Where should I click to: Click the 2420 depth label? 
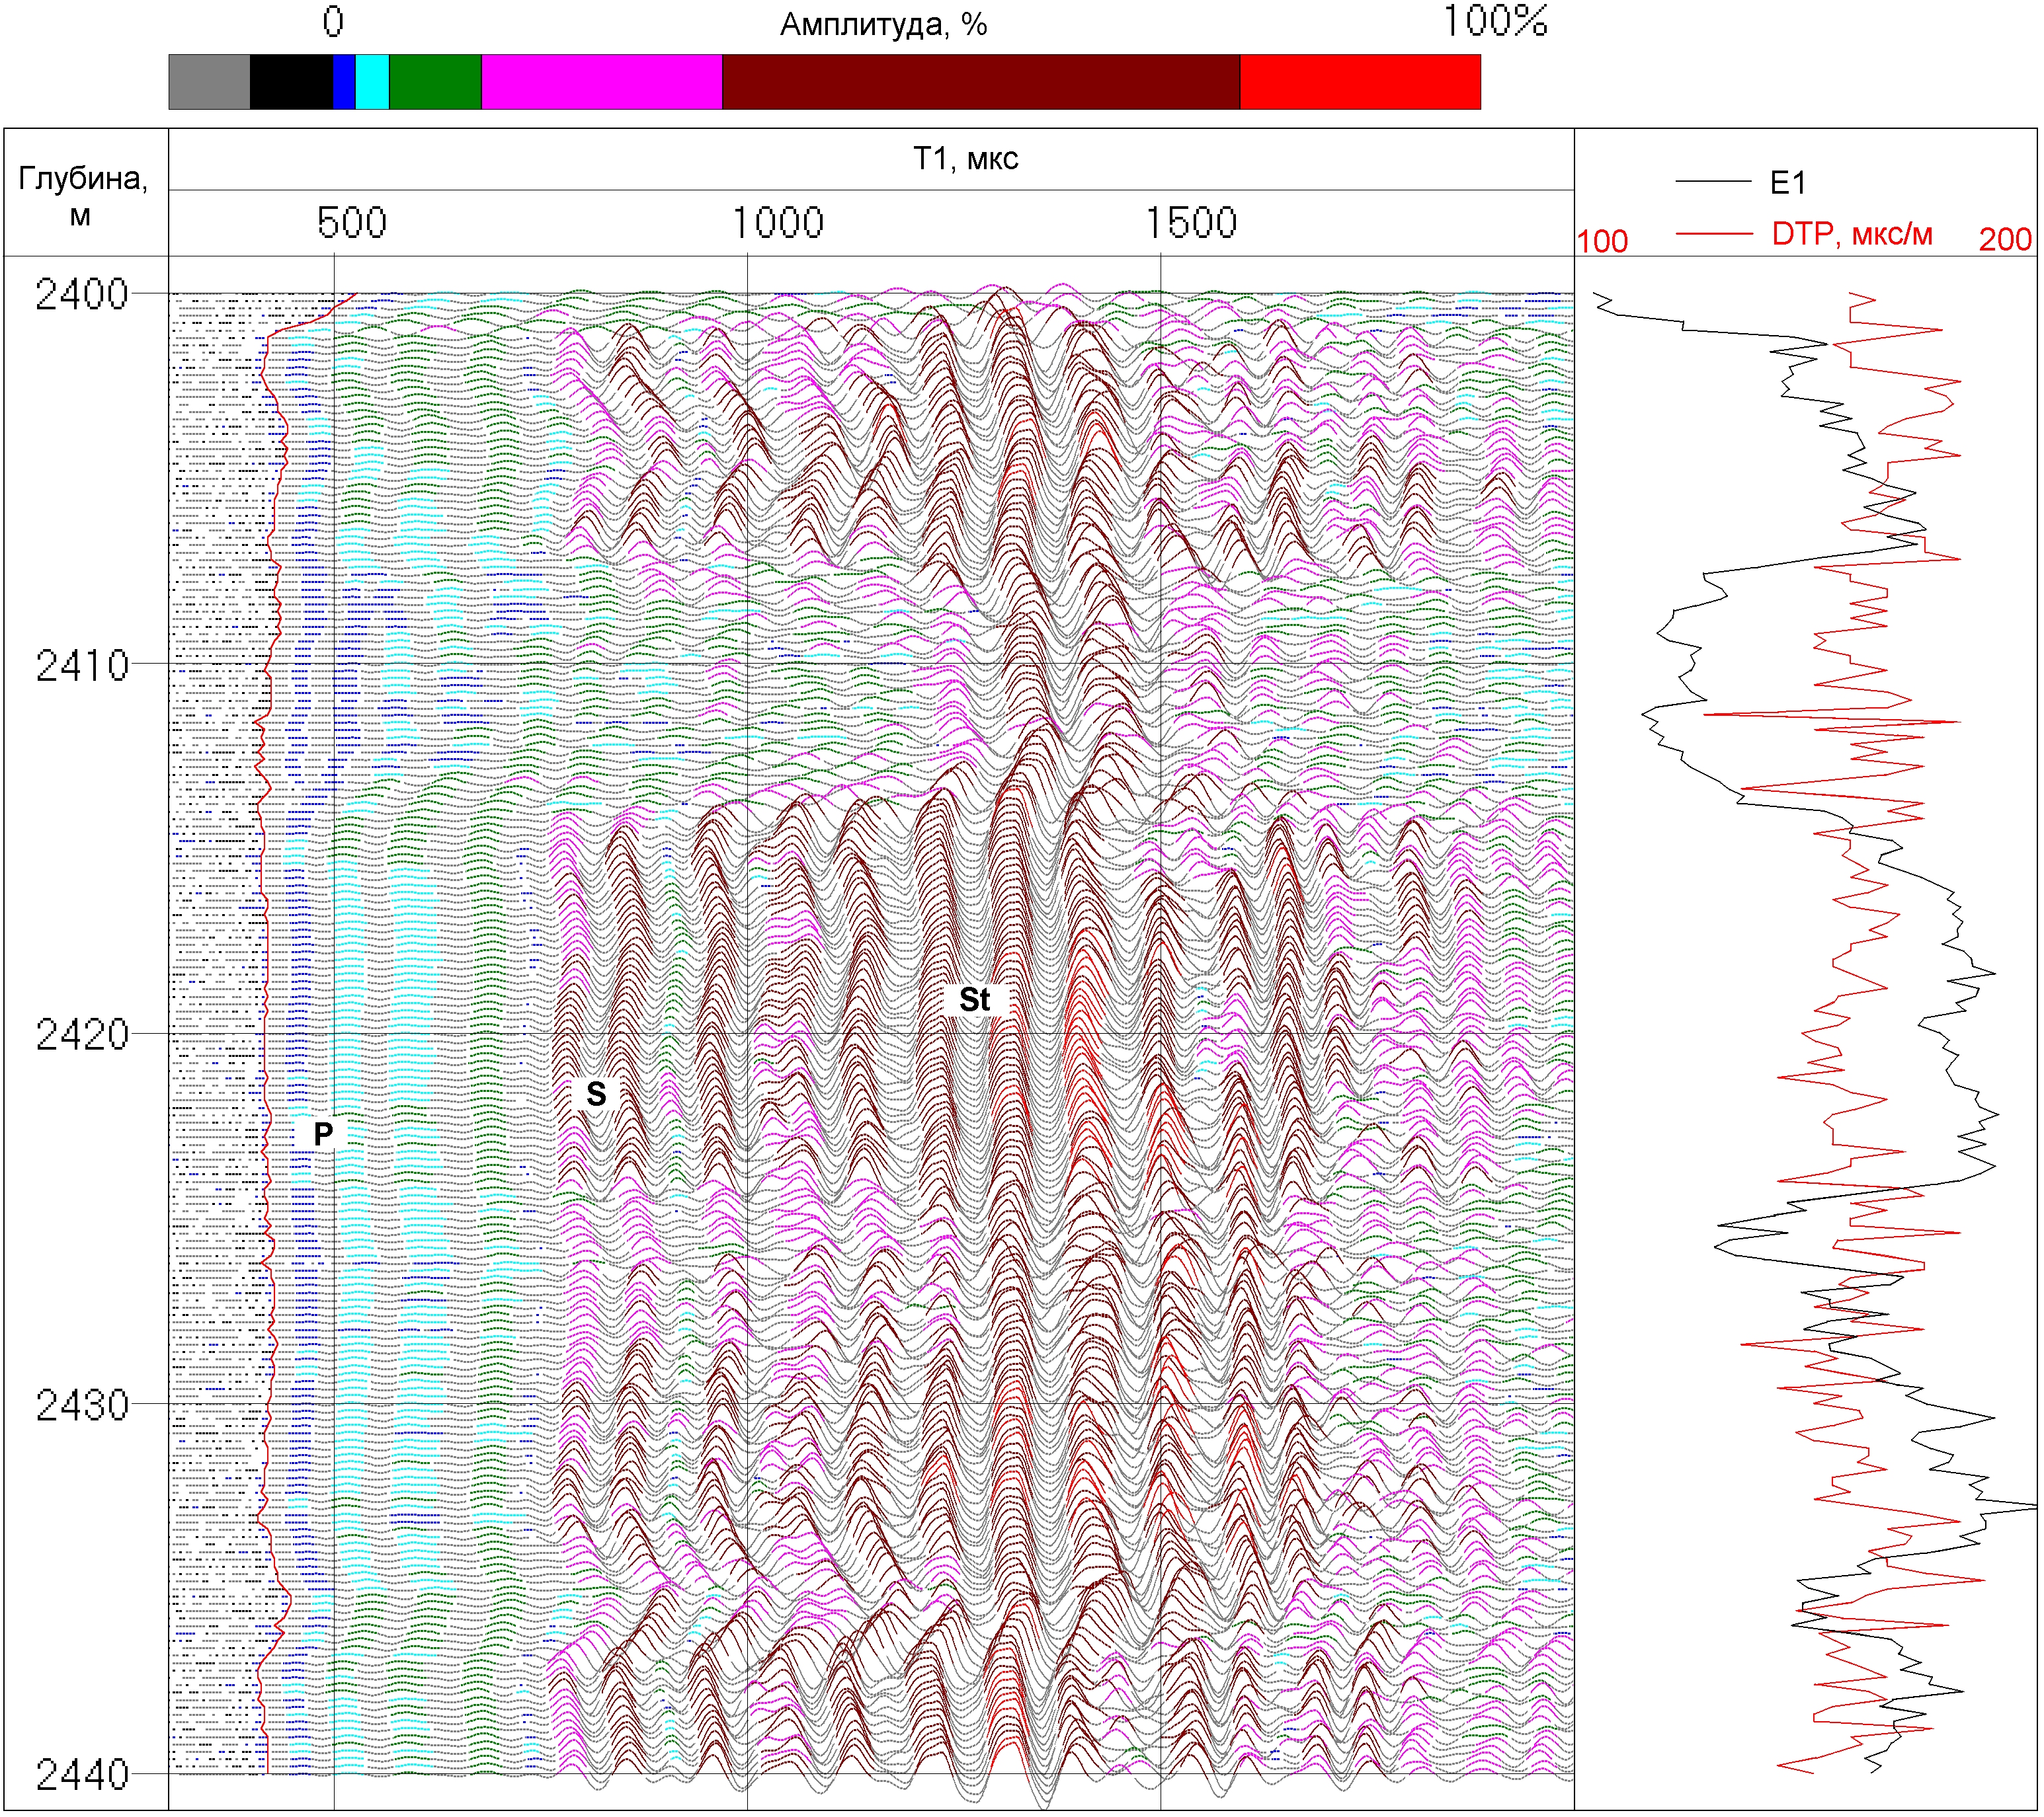82,1036
